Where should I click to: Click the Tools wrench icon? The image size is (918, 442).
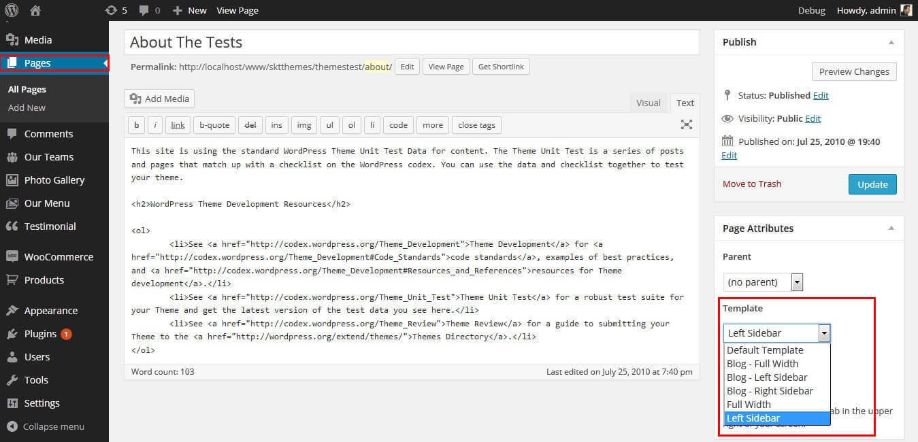click(12, 380)
